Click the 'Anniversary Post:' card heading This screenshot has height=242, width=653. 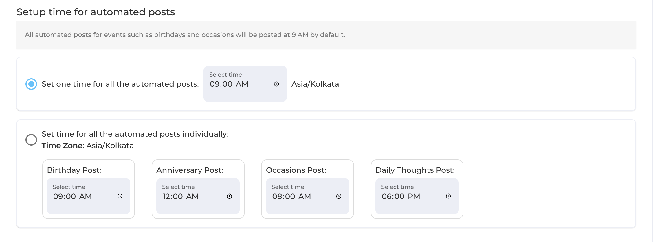190,170
